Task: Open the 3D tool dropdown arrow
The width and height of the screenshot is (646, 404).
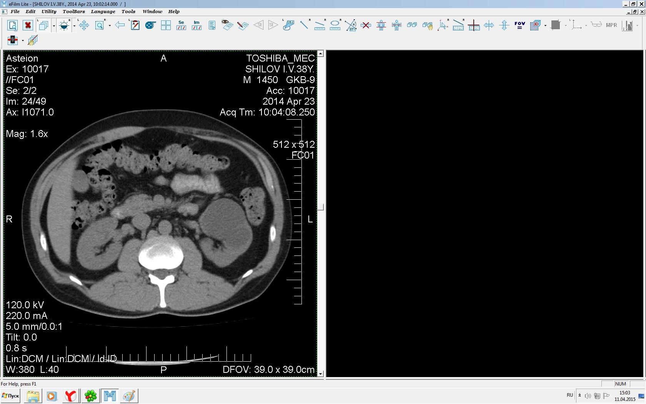Action: pyautogui.click(x=545, y=26)
